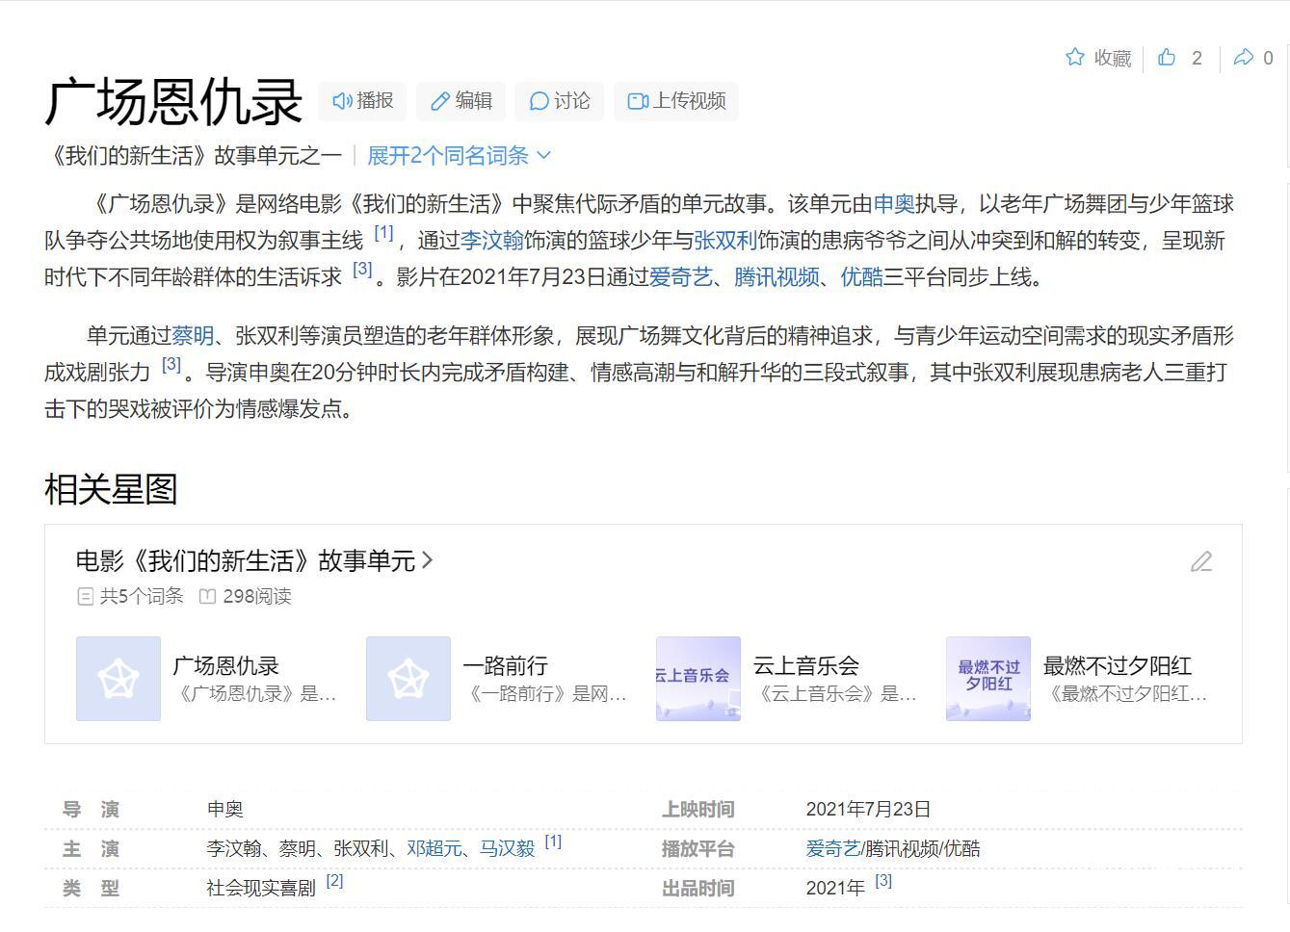Click the 一路前行 card thumbnail

pyautogui.click(x=408, y=679)
